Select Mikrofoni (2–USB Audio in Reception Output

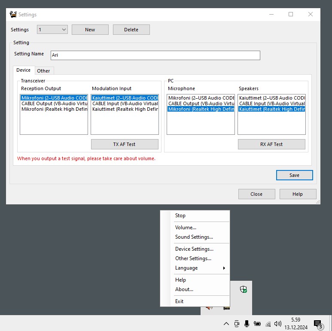pos(54,98)
